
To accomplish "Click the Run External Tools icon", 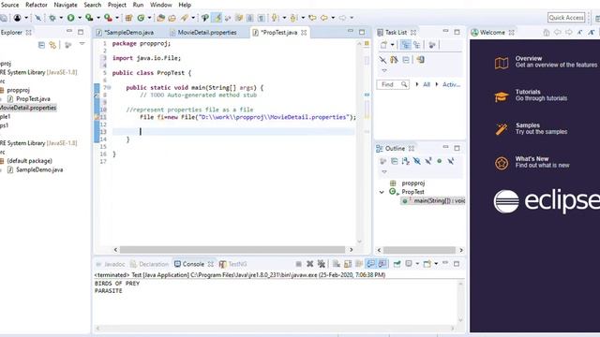I will (x=109, y=18).
